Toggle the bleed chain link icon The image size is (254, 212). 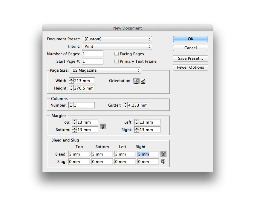coord(163,154)
